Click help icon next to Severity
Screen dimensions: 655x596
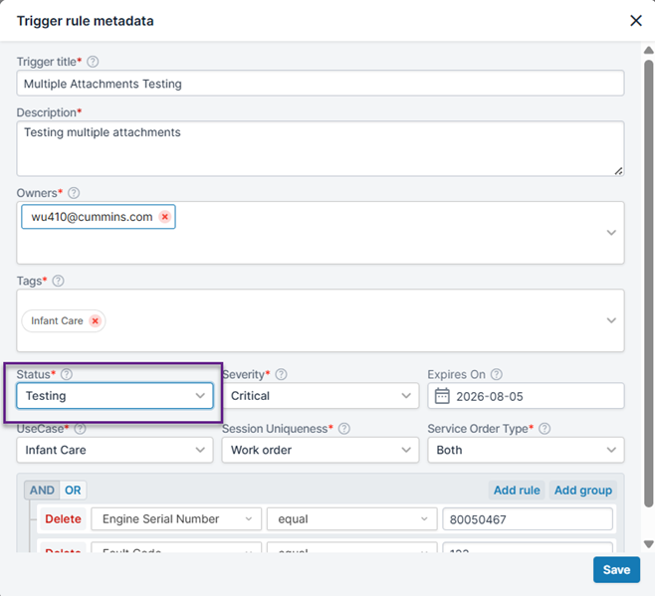click(x=281, y=374)
